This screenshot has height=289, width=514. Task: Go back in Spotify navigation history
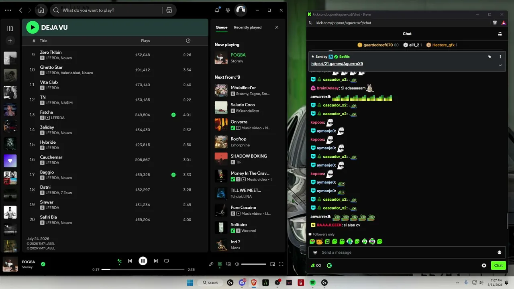click(x=20, y=10)
